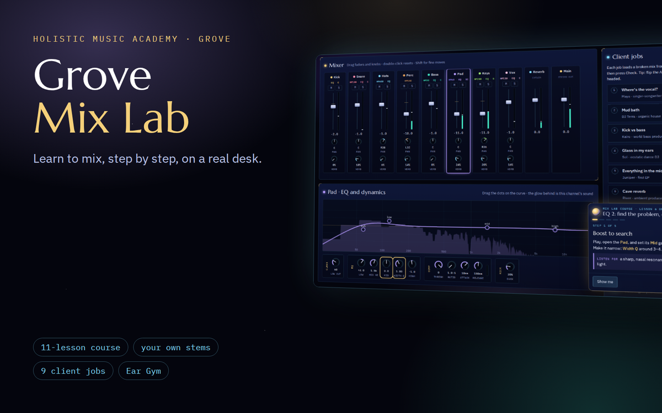The width and height of the screenshot is (662, 413).
Task: Mute the Kick channel
Action: (331, 88)
